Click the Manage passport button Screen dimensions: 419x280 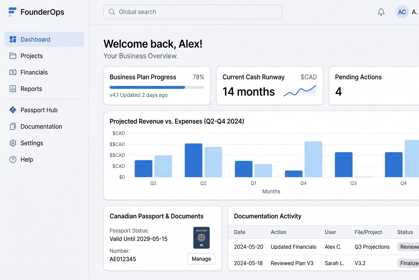tap(201, 259)
